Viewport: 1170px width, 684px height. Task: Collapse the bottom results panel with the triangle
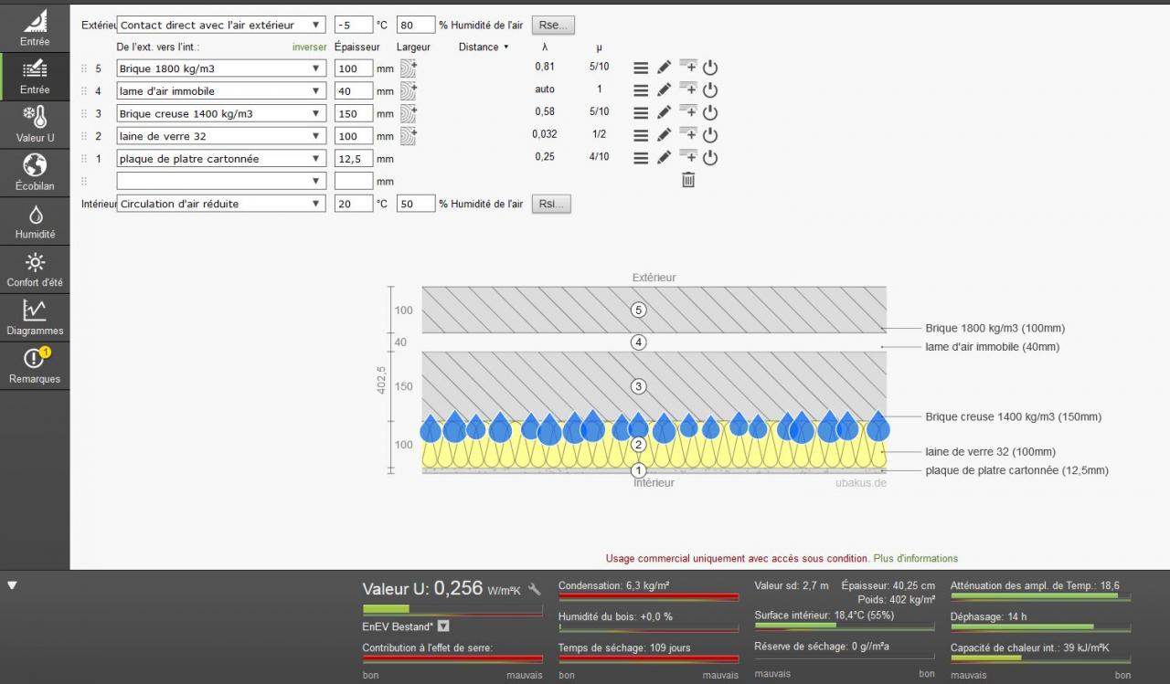[x=12, y=585]
